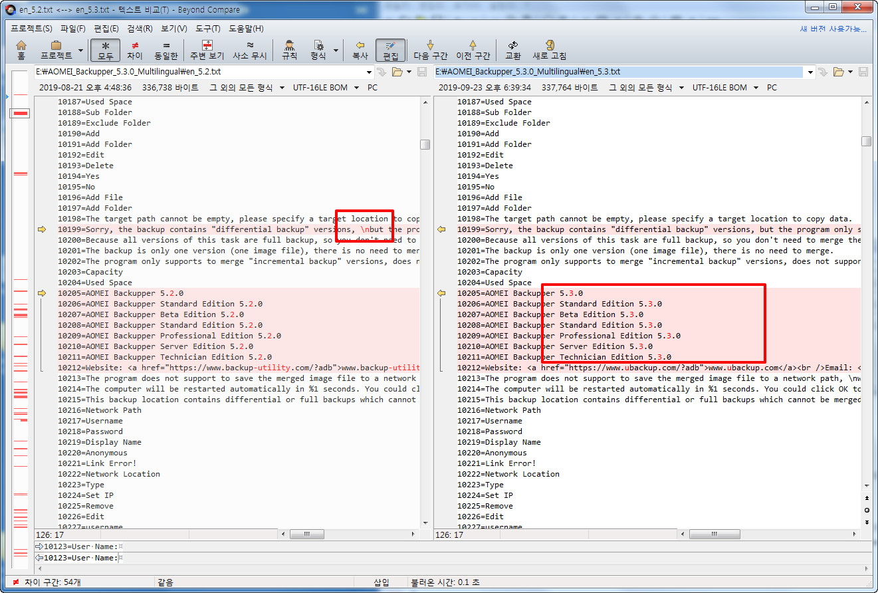The height and width of the screenshot is (593, 878).
Task: Click the copy-to-right arrow beside left line 10205
Action: [x=42, y=293]
